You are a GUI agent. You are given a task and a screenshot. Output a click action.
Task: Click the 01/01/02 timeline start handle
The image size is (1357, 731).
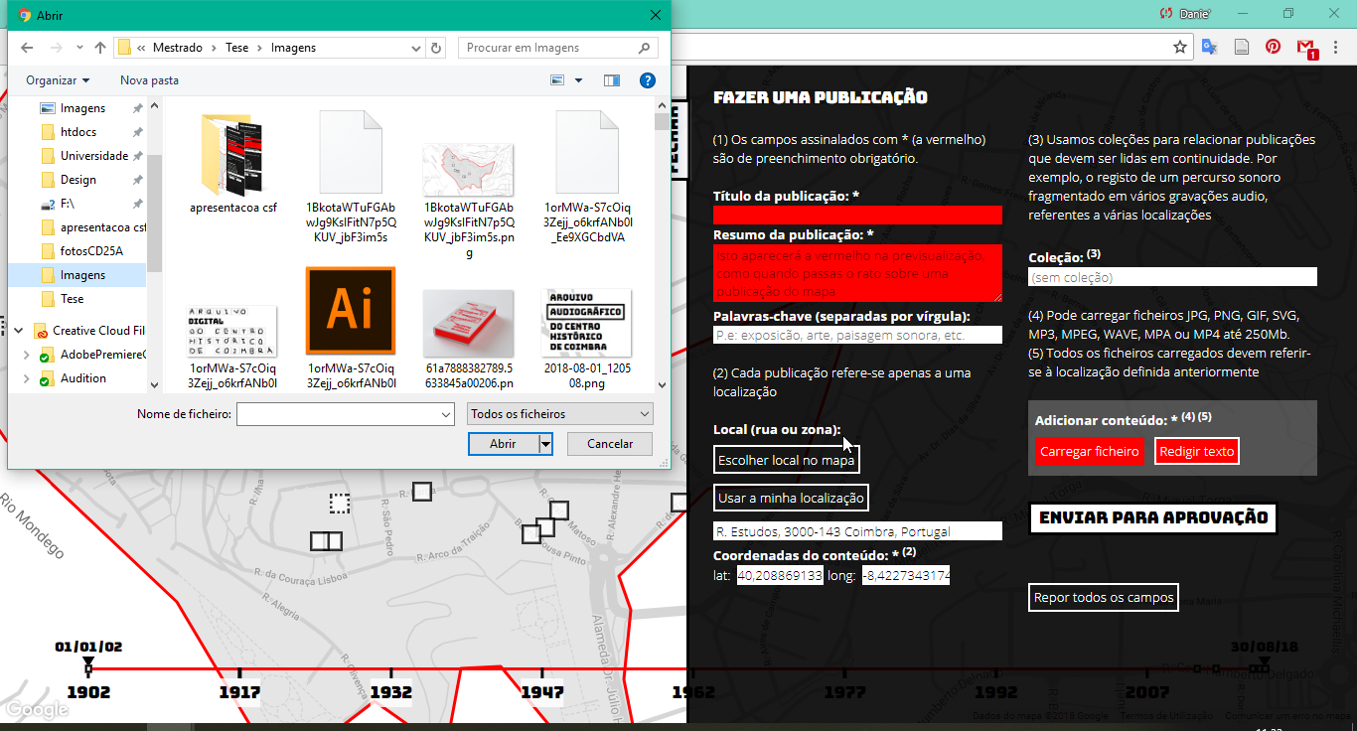(88, 662)
